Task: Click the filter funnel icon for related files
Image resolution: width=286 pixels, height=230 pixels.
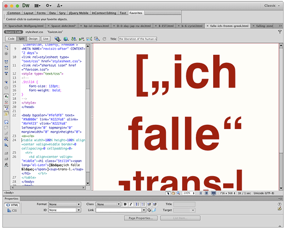Action: 280,32
